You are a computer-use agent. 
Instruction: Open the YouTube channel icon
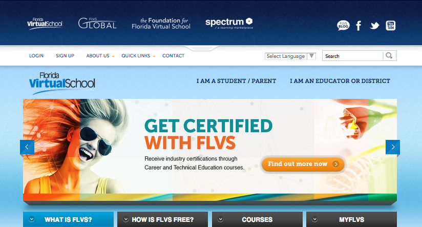[391, 26]
